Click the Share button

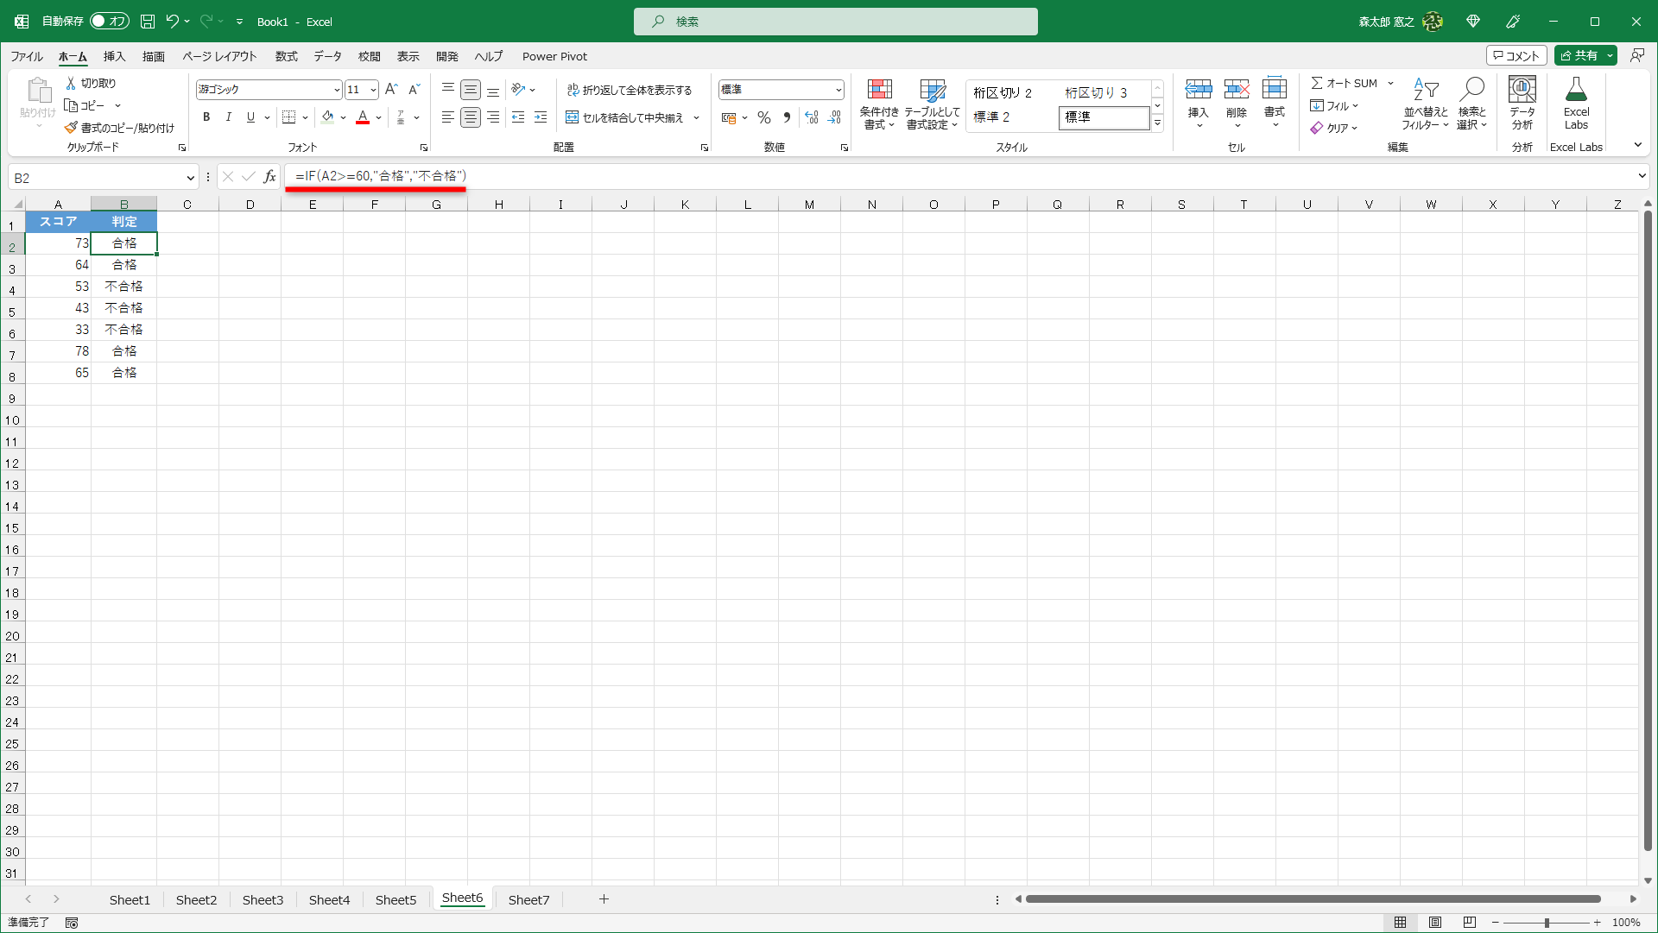pos(1579,55)
